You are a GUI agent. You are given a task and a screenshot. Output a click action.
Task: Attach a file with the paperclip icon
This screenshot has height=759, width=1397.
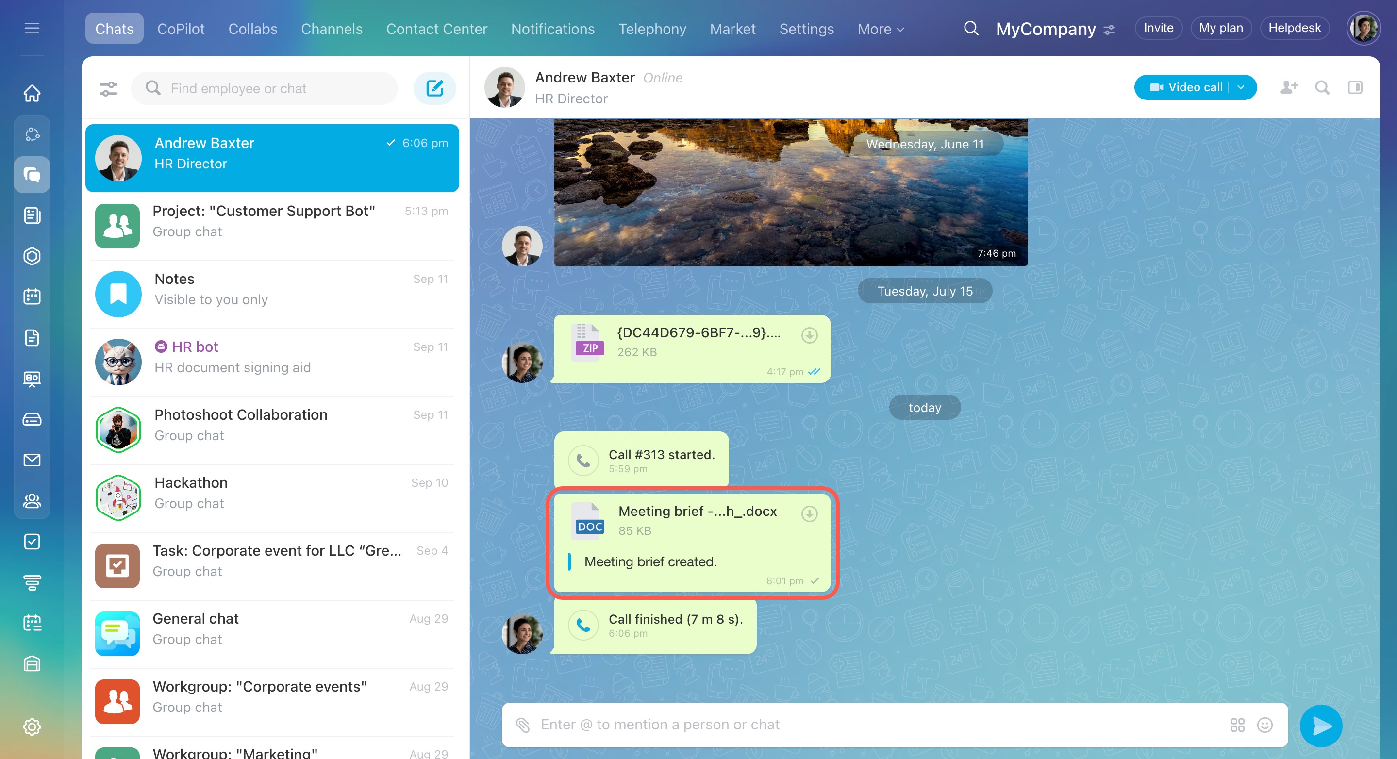[x=522, y=725]
